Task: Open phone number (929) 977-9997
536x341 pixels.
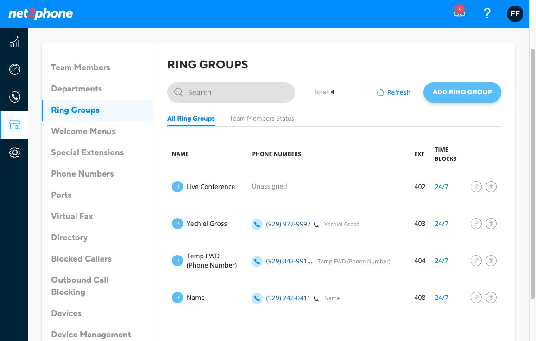Action: (x=288, y=225)
